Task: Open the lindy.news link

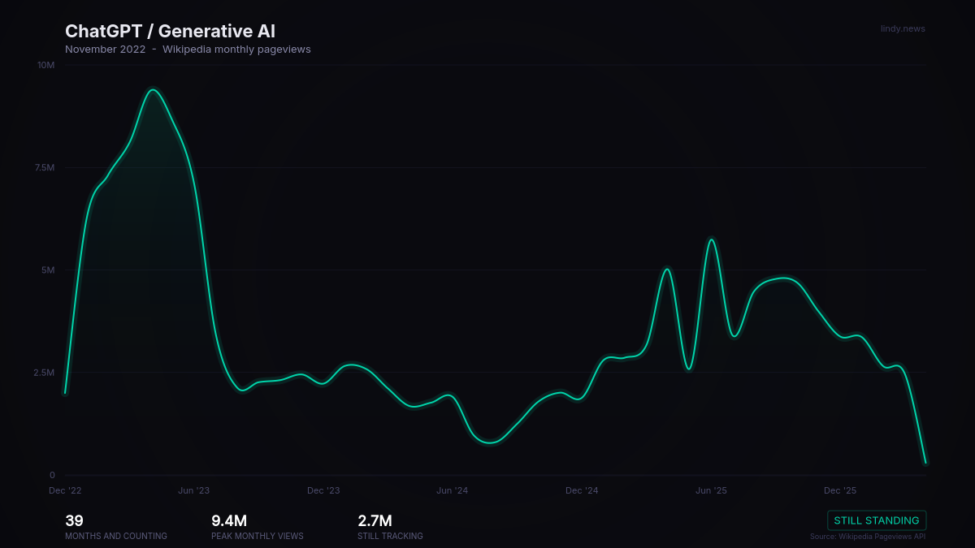Action: coord(903,28)
